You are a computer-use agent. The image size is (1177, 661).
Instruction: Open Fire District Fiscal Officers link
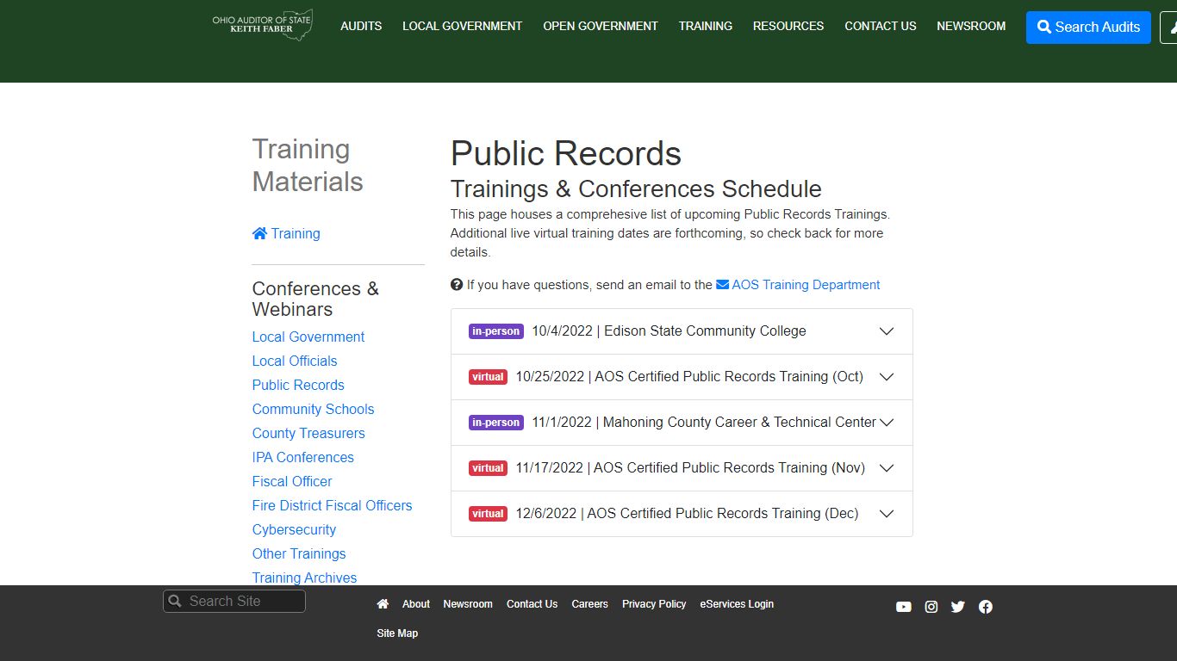click(x=332, y=505)
